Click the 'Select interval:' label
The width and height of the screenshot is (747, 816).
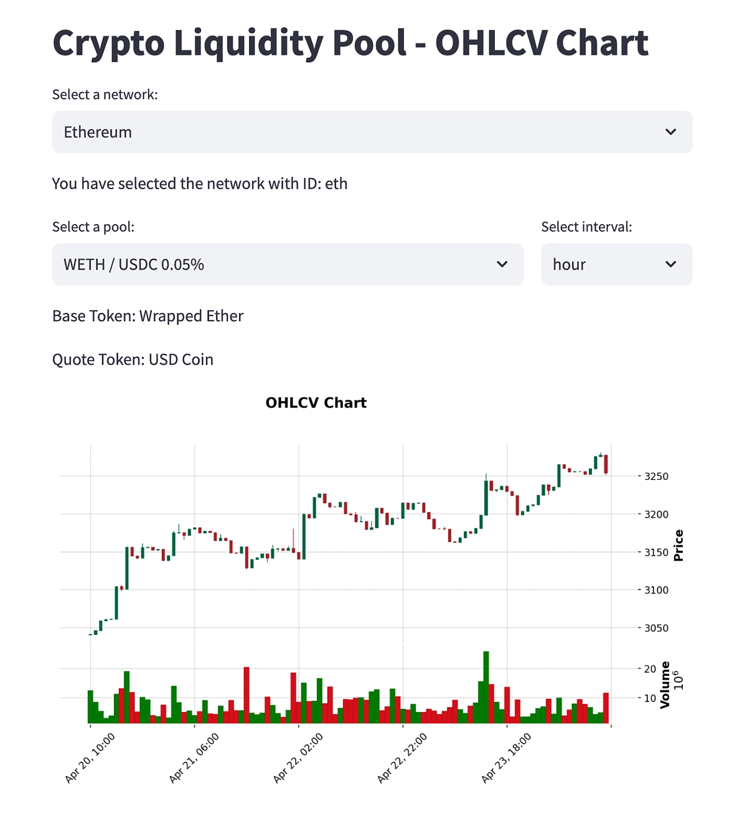click(586, 227)
